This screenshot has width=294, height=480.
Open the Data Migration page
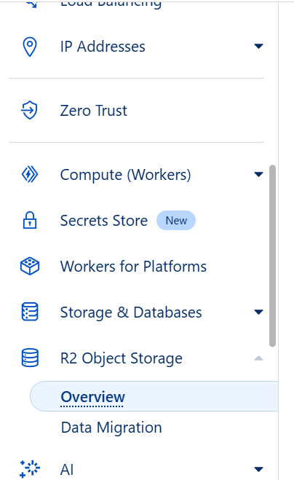(x=111, y=428)
